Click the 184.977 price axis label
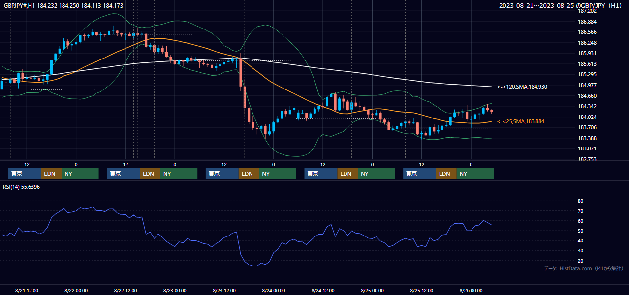The width and height of the screenshot is (629, 295). point(587,85)
